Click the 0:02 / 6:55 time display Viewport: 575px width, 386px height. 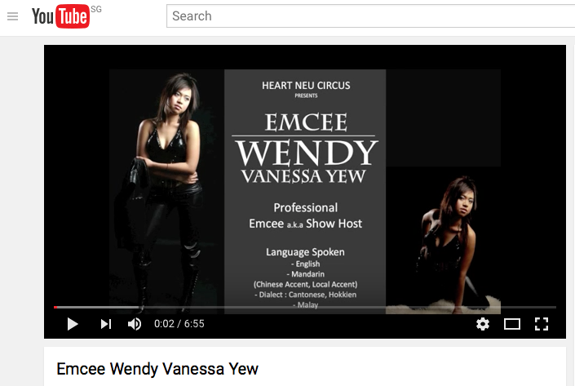[179, 324]
